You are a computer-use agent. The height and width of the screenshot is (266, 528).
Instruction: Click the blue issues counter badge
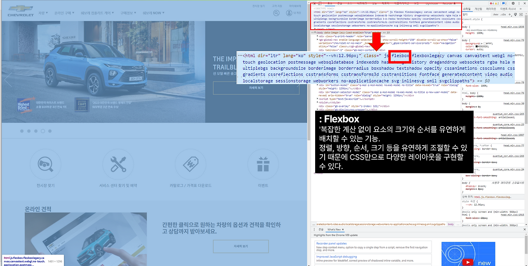coord(504,3)
